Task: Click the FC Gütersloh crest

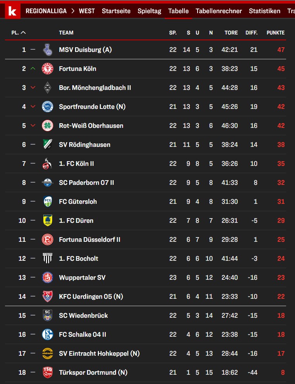Action: [x=48, y=201]
